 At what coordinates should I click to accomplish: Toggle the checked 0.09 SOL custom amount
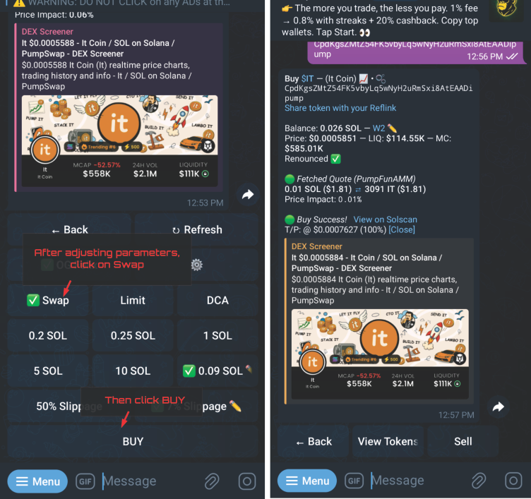(x=217, y=371)
